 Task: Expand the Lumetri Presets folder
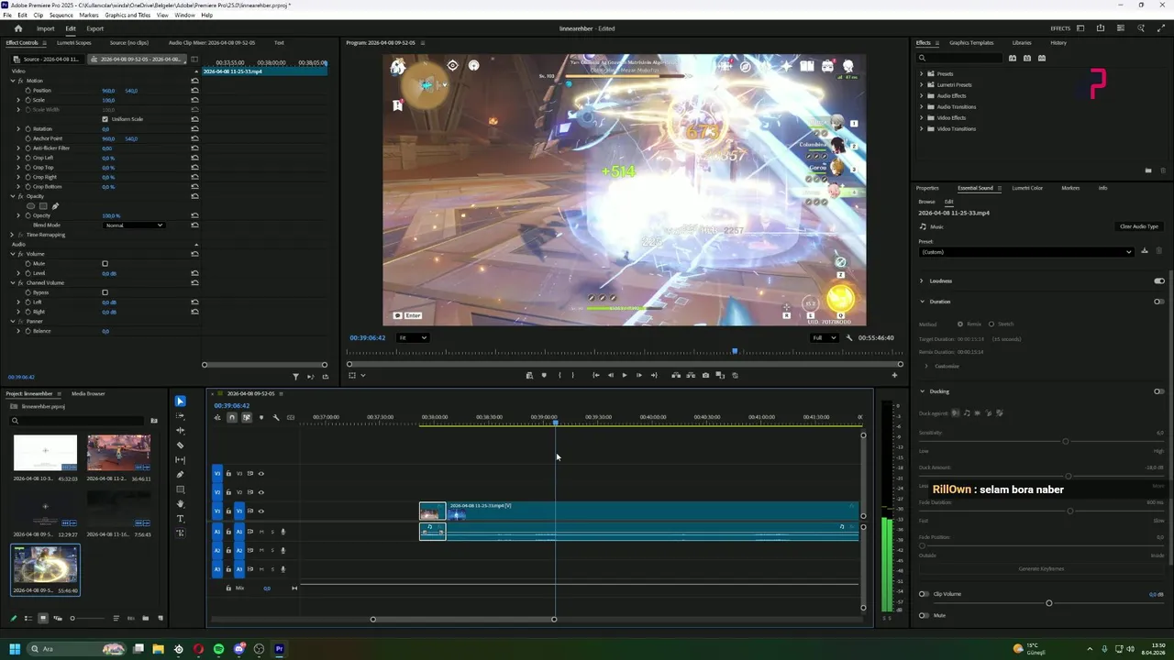tap(922, 84)
